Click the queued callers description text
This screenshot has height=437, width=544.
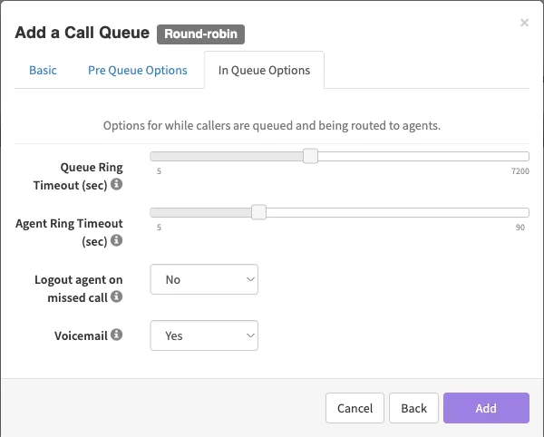[272, 125]
